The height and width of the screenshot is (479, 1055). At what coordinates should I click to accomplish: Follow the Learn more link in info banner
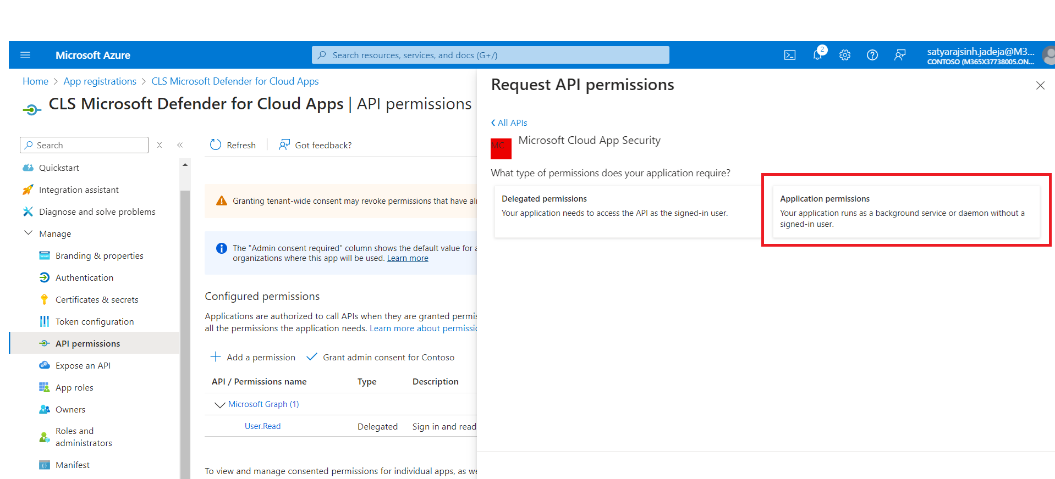[408, 258]
